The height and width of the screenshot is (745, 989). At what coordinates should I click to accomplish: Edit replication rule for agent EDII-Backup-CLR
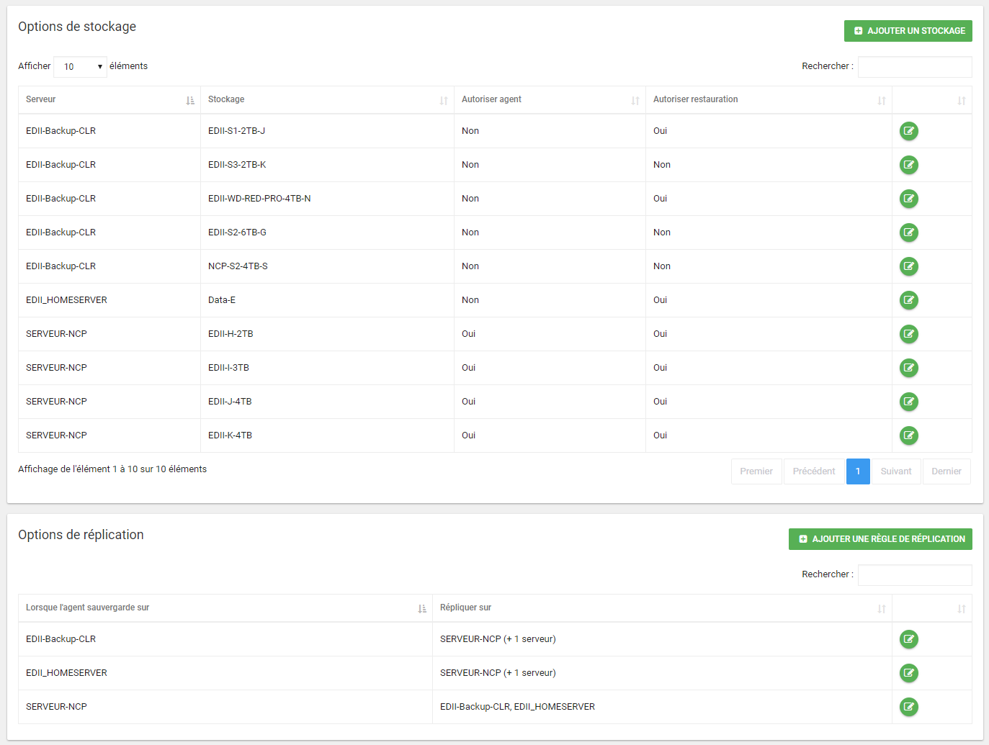point(909,639)
